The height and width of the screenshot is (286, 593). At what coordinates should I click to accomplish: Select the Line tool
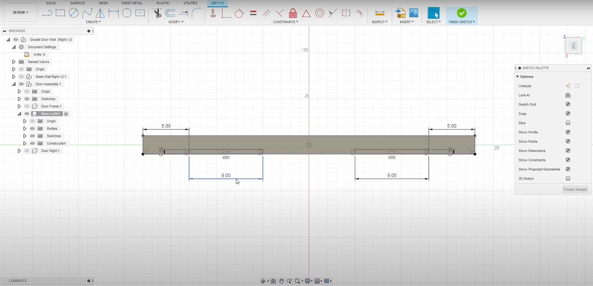tap(47, 13)
